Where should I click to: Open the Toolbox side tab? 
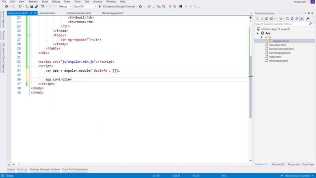click(3, 35)
